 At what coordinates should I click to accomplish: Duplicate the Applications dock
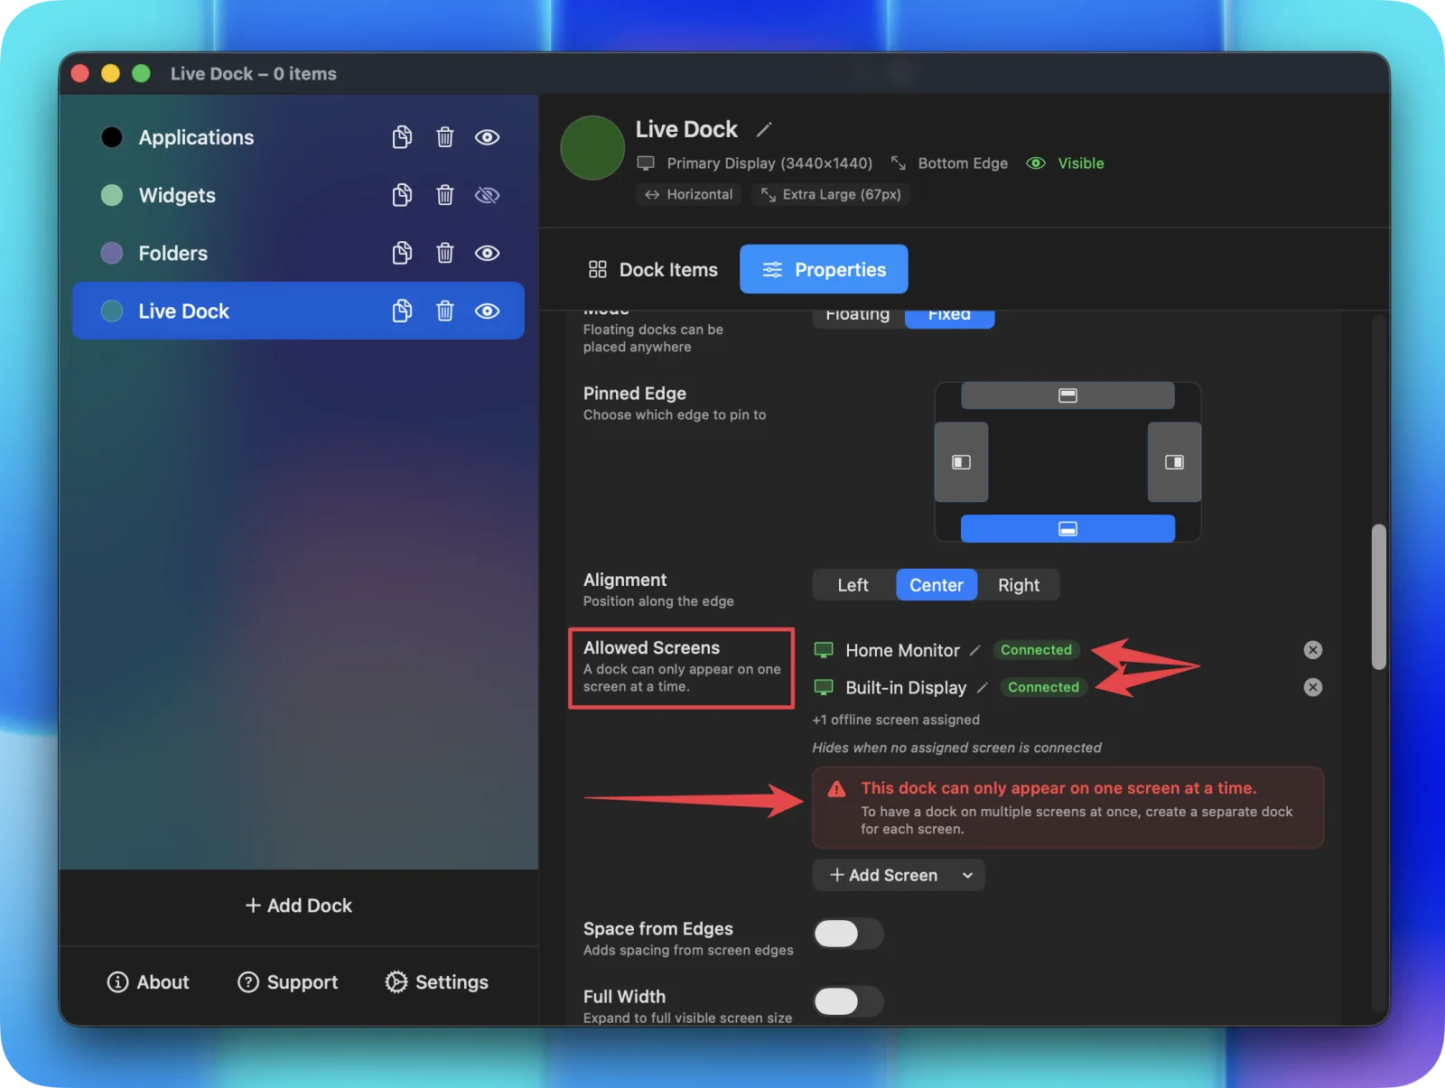pos(402,137)
